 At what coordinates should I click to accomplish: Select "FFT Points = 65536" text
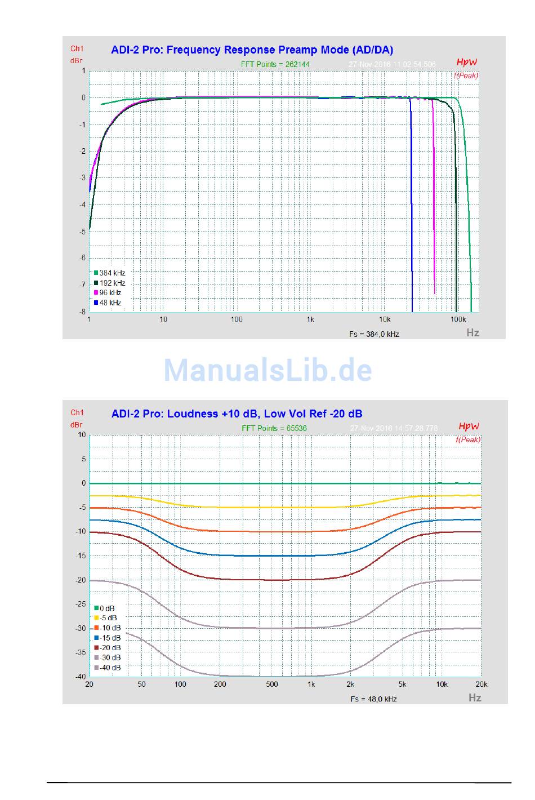[x=274, y=428]
